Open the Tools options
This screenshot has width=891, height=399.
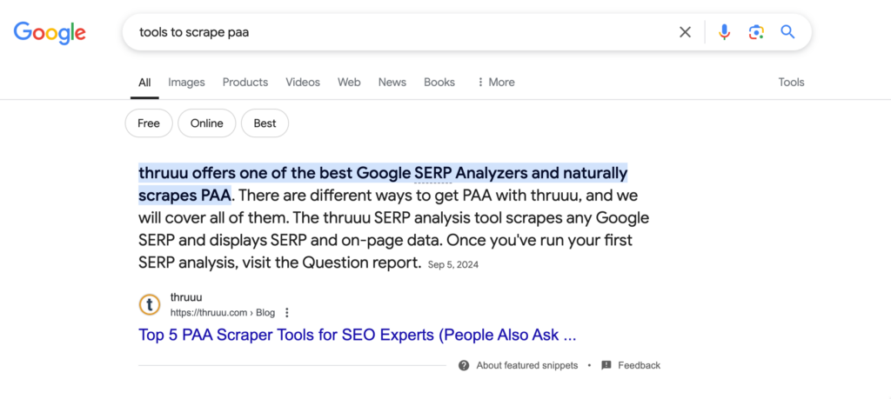point(791,83)
